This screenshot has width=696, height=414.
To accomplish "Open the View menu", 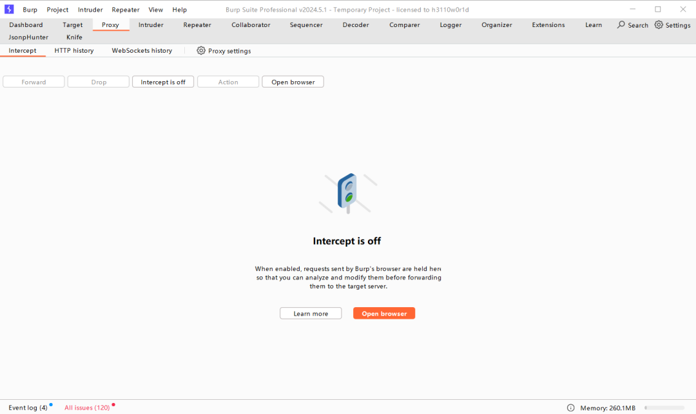I will tap(155, 9).
